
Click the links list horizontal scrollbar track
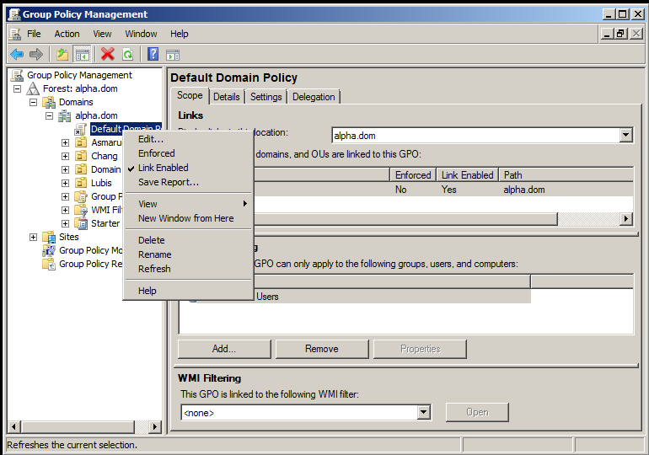[588, 219]
